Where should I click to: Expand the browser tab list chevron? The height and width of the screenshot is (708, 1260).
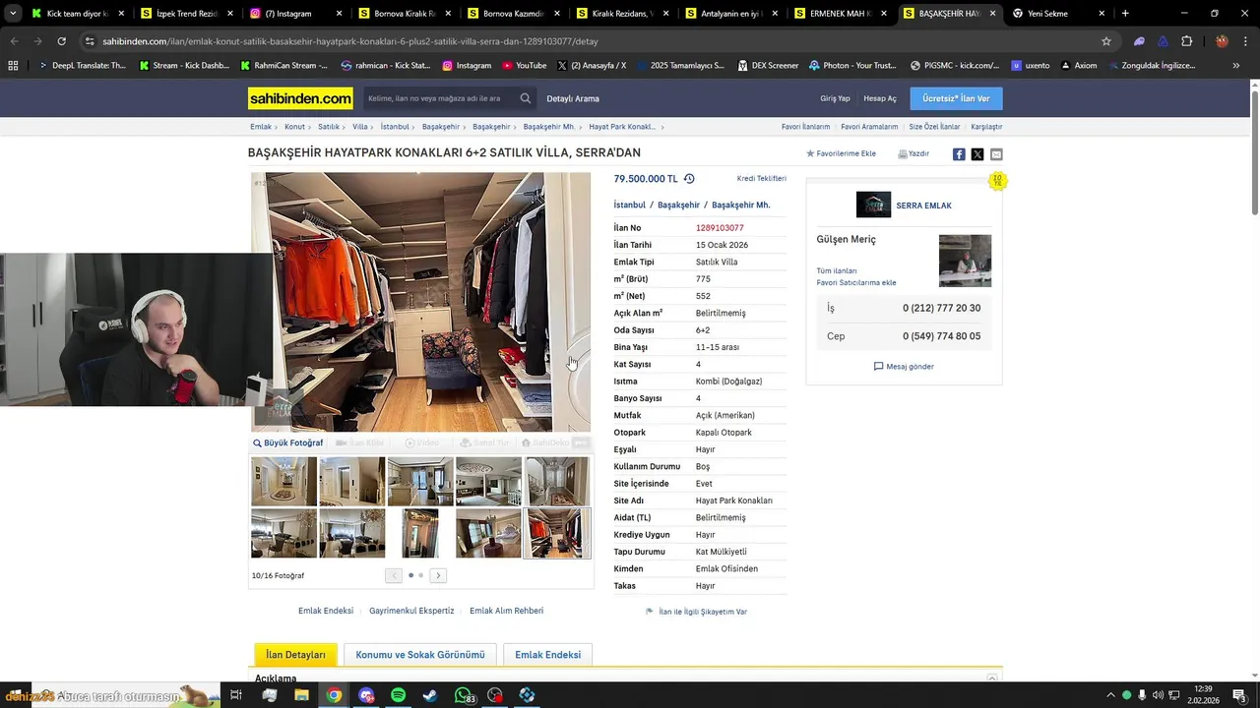pos(13,14)
